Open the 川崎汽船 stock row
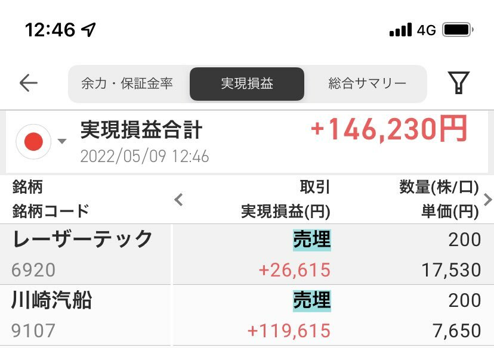The height and width of the screenshot is (348, 494). coord(247,315)
